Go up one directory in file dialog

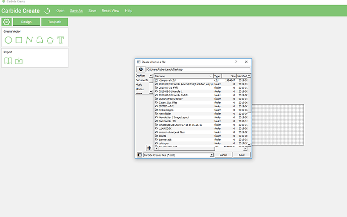pyautogui.click(x=141, y=69)
